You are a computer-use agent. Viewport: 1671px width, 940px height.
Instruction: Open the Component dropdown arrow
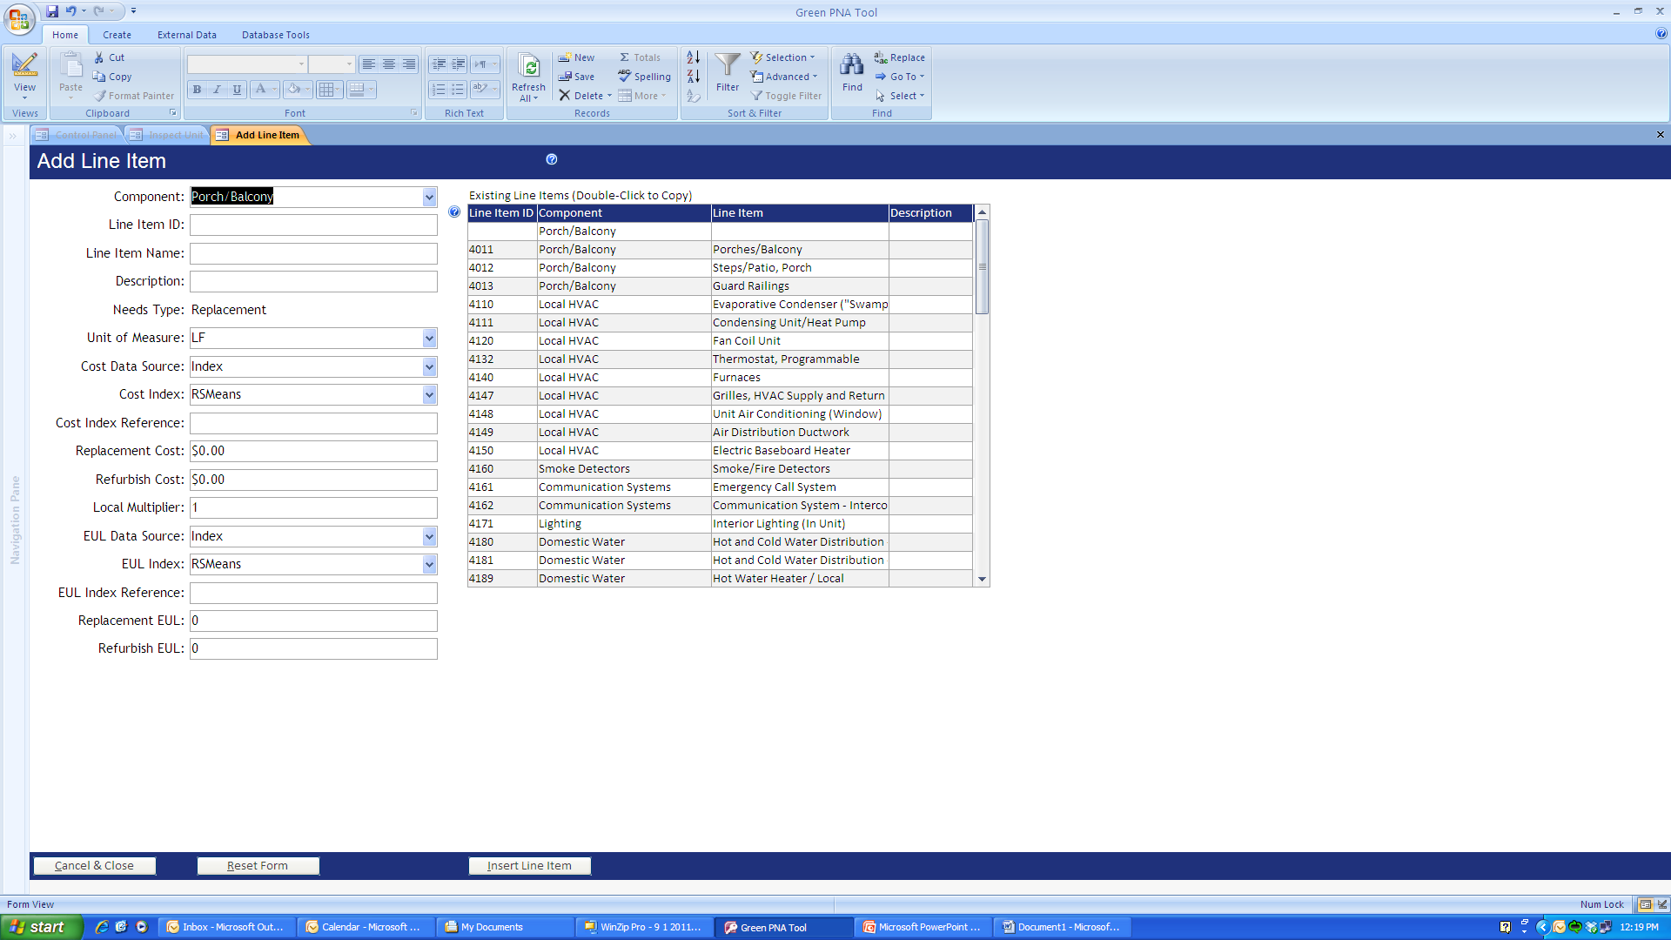click(x=429, y=198)
